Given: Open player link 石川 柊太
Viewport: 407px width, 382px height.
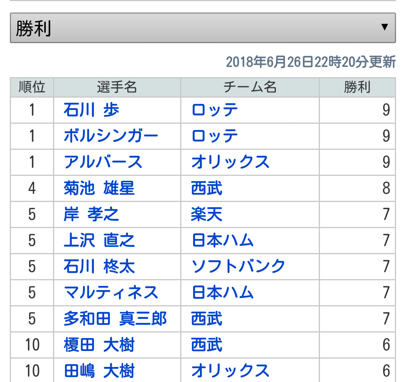Looking at the screenshot, I should (99, 267).
